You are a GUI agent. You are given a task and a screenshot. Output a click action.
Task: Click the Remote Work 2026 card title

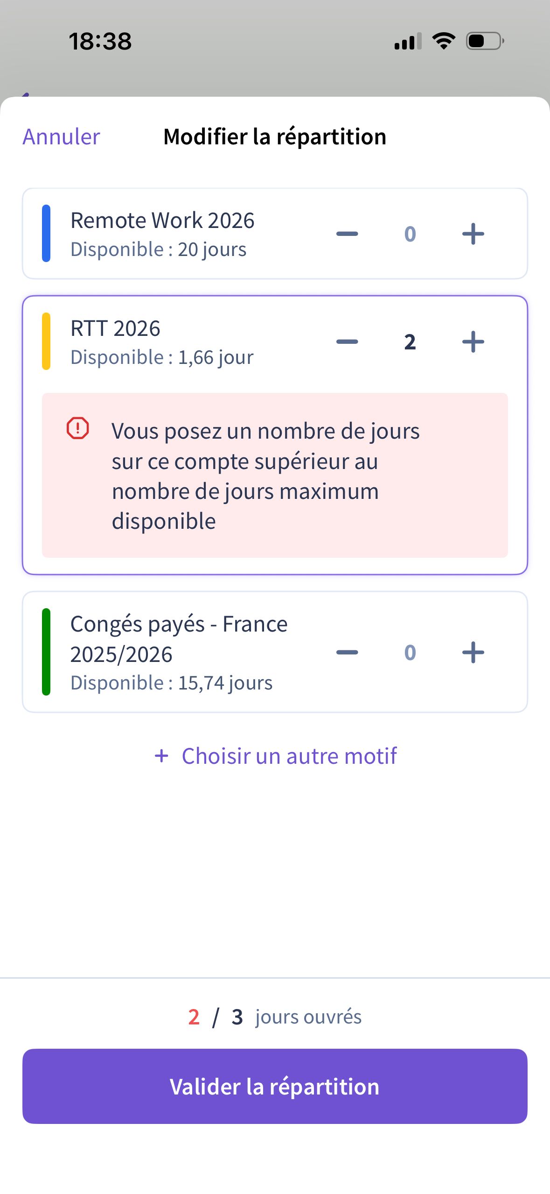pos(162,220)
